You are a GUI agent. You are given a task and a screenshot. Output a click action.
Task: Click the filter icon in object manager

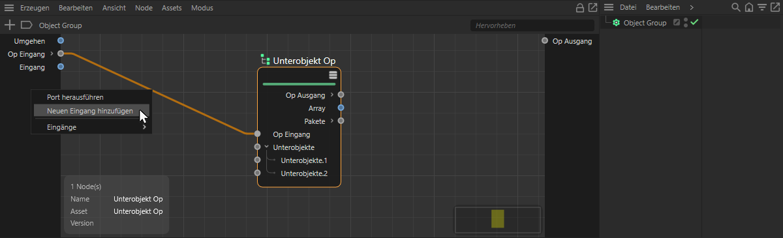coord(762,7)
